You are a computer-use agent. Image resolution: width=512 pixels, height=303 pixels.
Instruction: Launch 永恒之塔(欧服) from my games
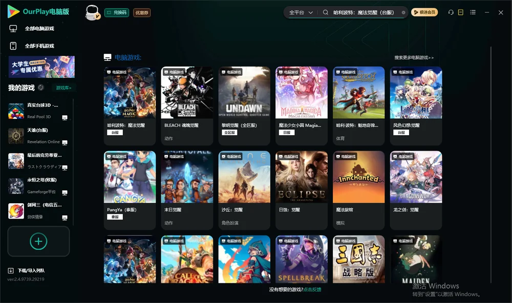(x=38, y=186)
